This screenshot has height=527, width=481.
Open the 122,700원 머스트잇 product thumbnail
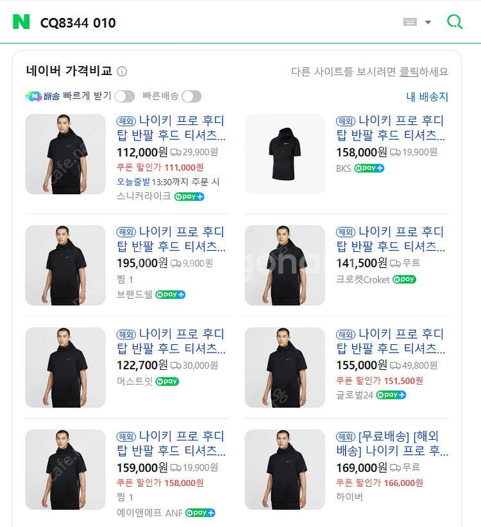65,367
